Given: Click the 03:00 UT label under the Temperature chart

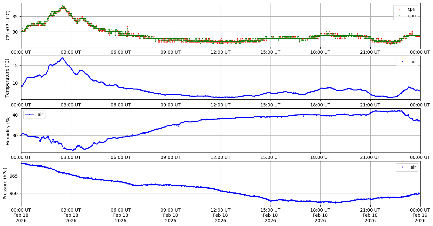Looking at the screenshot, I should tap(71, 105).
